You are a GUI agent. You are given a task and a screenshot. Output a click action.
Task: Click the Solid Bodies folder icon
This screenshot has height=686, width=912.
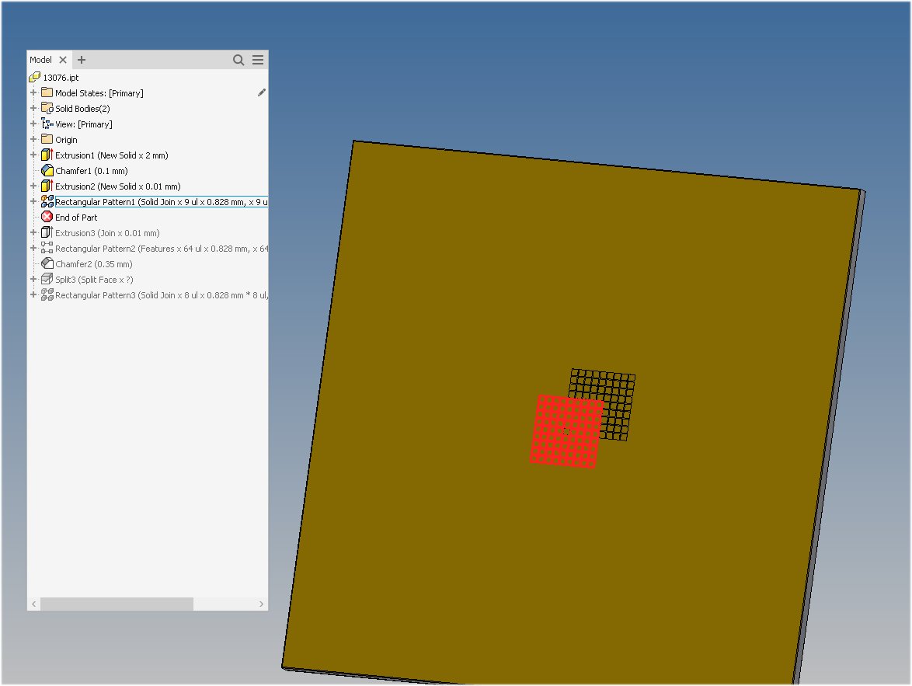[x=47, y=108]
